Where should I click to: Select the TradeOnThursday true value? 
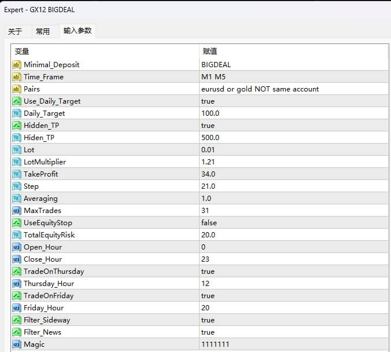click(208, 272)
